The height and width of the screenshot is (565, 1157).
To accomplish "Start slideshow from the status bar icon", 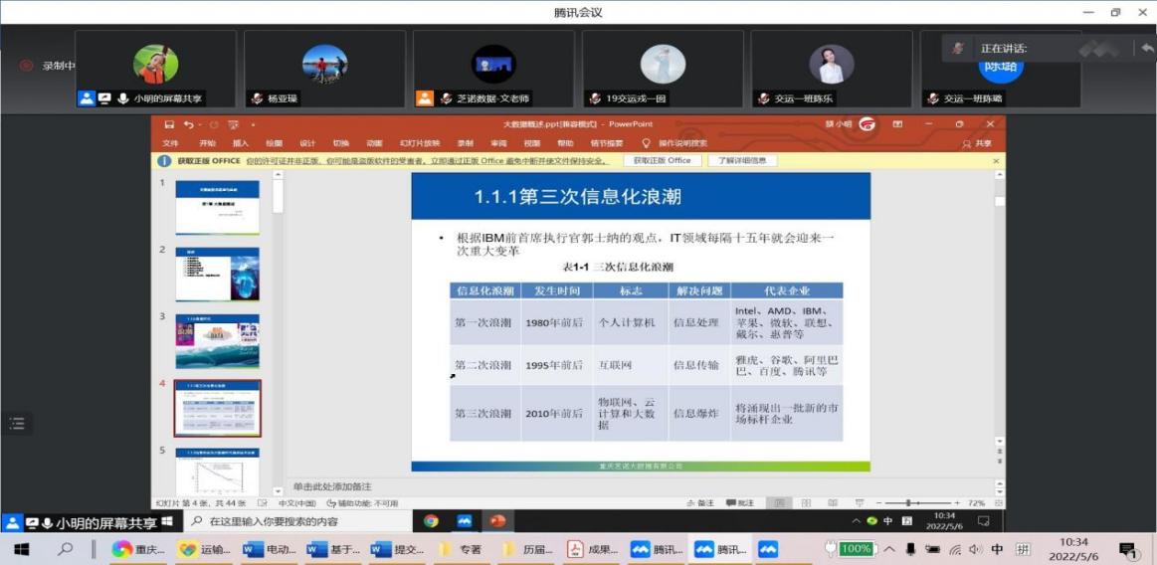I will (859, 503).
